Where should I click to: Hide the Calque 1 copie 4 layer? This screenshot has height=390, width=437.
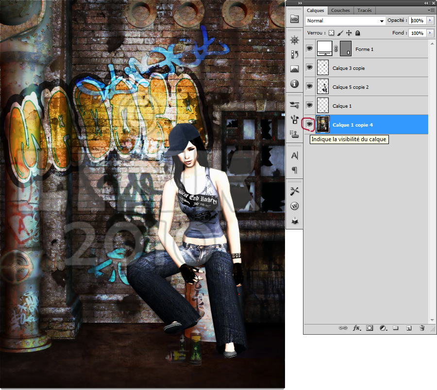309,125
